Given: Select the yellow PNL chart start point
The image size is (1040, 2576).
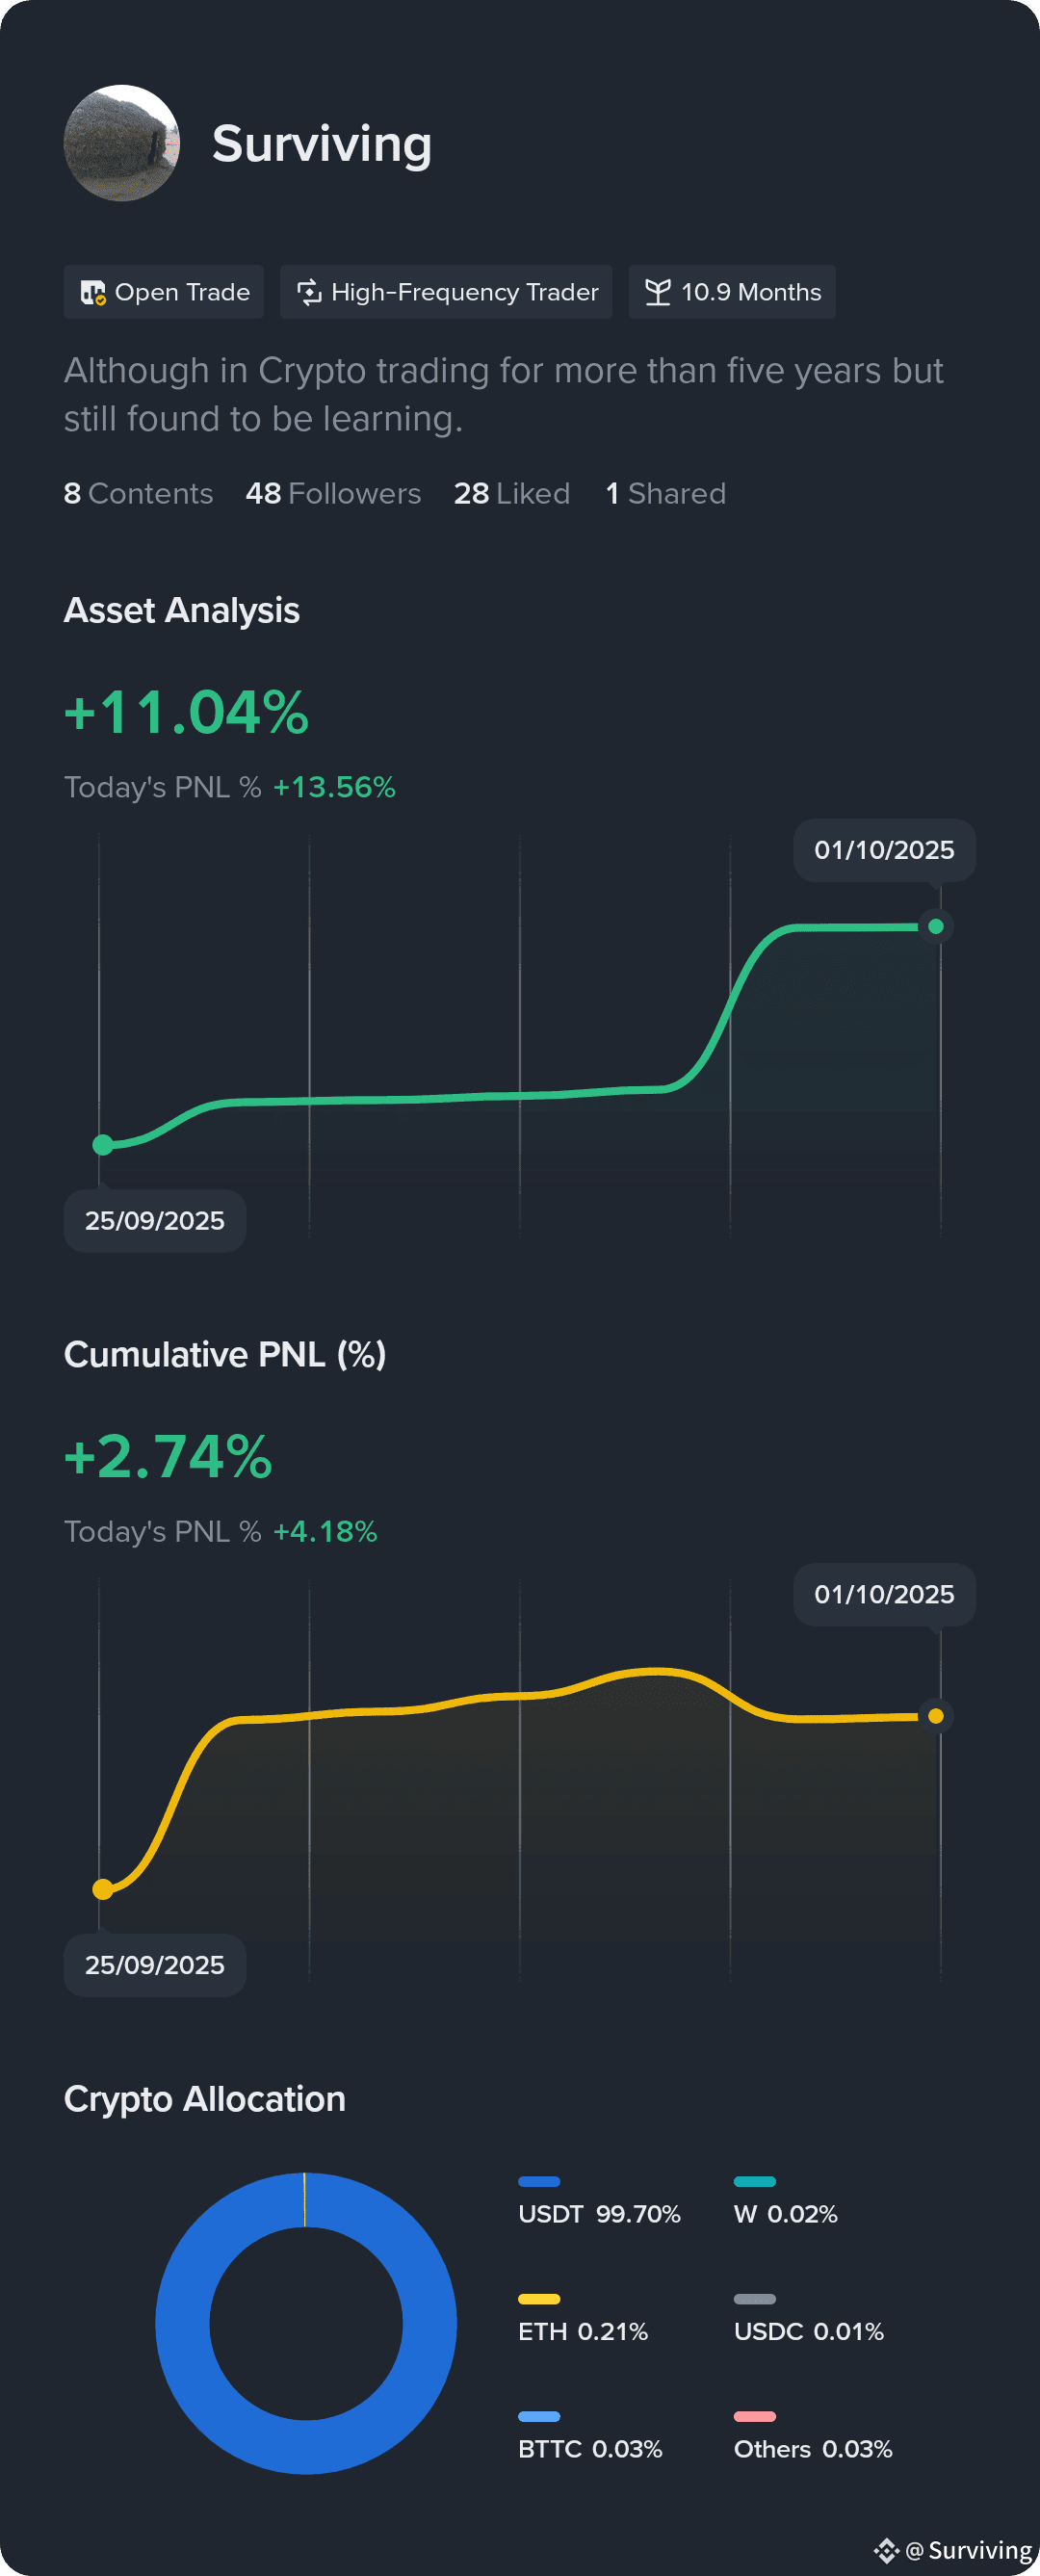Looking at the screenshot, I should click(103, 1889).
